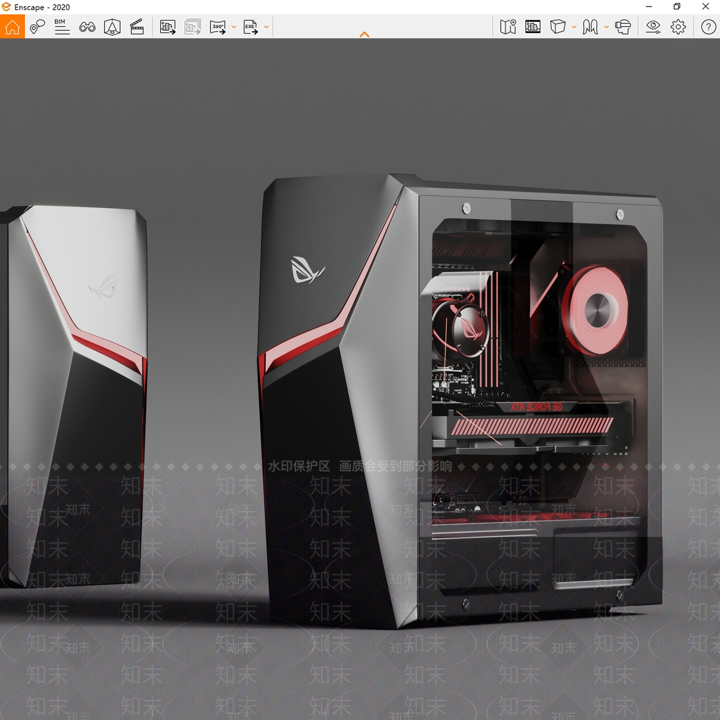Open the Asset Library tree icon
The width and height of the screenshot is (720, 720).
[x=112, y=27]
